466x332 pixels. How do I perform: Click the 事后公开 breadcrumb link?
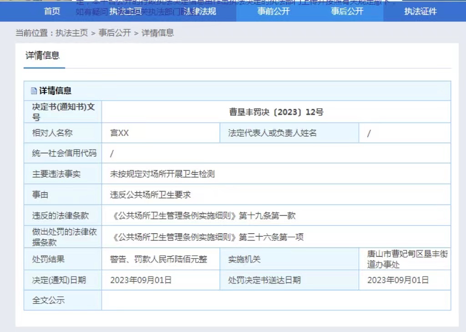(115, 33)
